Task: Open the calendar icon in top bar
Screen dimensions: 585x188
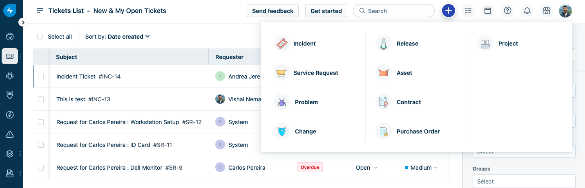Action: click(x=487, y=11)
